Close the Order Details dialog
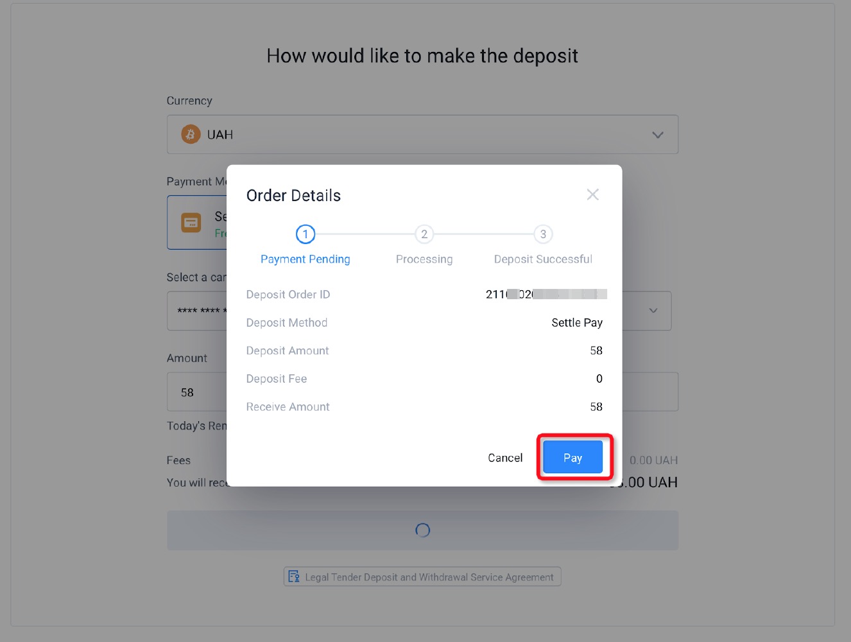The image size is (851, 642). (592, 195)
